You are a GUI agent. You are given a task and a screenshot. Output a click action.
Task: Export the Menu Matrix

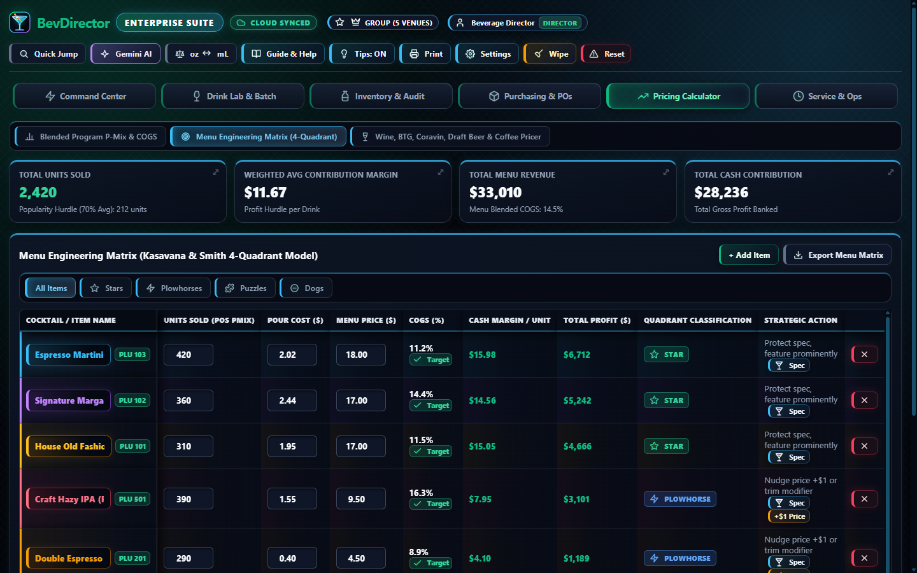point(837,255)
